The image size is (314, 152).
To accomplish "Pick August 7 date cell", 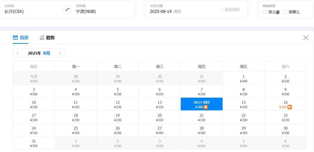I will [201, 91].
